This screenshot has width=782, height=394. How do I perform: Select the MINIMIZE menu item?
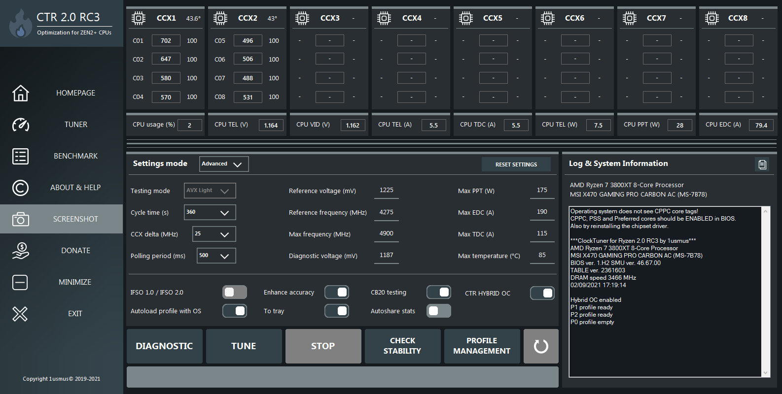(75, 282)
